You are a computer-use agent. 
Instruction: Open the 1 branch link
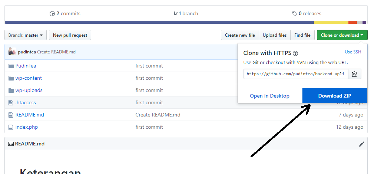(x=186, y=14)
